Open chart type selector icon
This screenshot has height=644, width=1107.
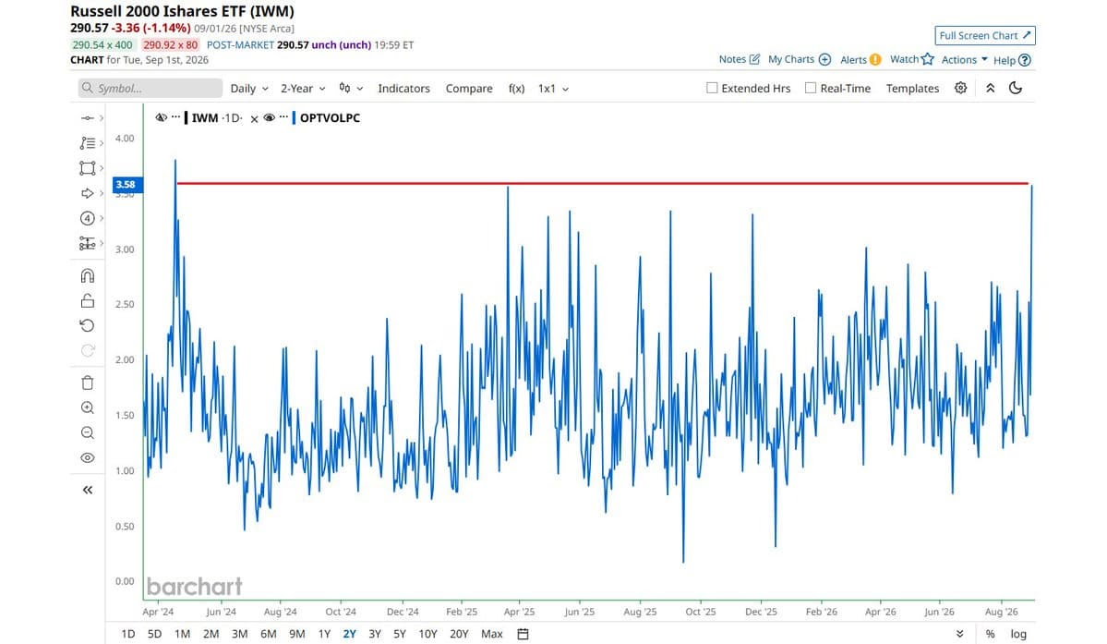point(350,89)
